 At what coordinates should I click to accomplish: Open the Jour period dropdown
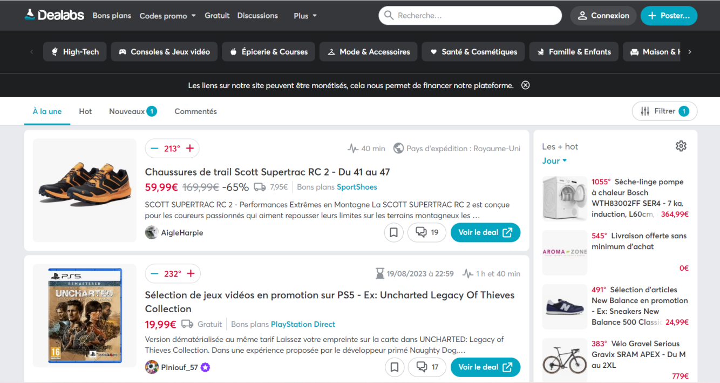(x=554, y=160)
